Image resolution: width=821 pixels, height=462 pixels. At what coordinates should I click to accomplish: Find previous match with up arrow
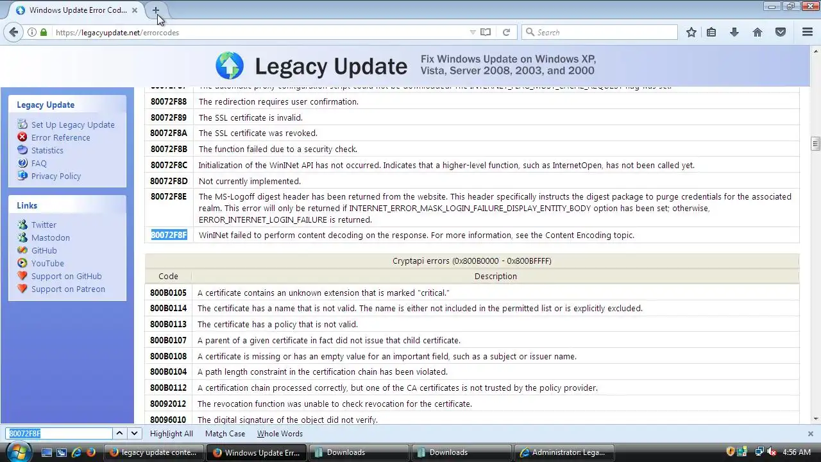(x=119, y=434)
